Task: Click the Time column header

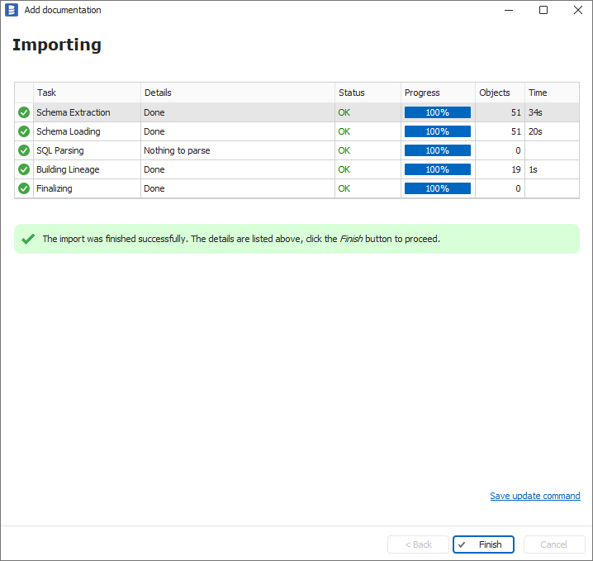Action: click(x=552, y=93)
